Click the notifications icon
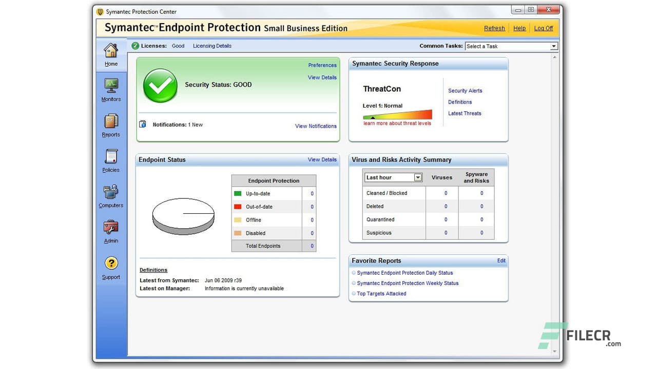This screenshot has width=657, height=369. (x=143, y=124)
